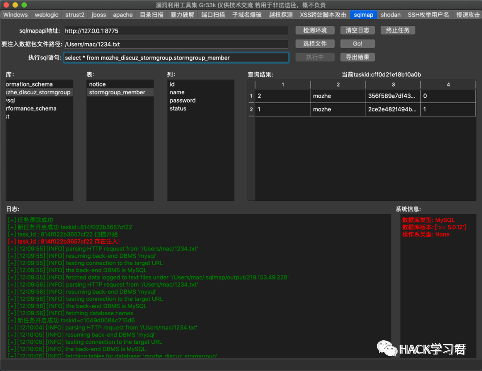Click result column header 2

click(338, 84)
